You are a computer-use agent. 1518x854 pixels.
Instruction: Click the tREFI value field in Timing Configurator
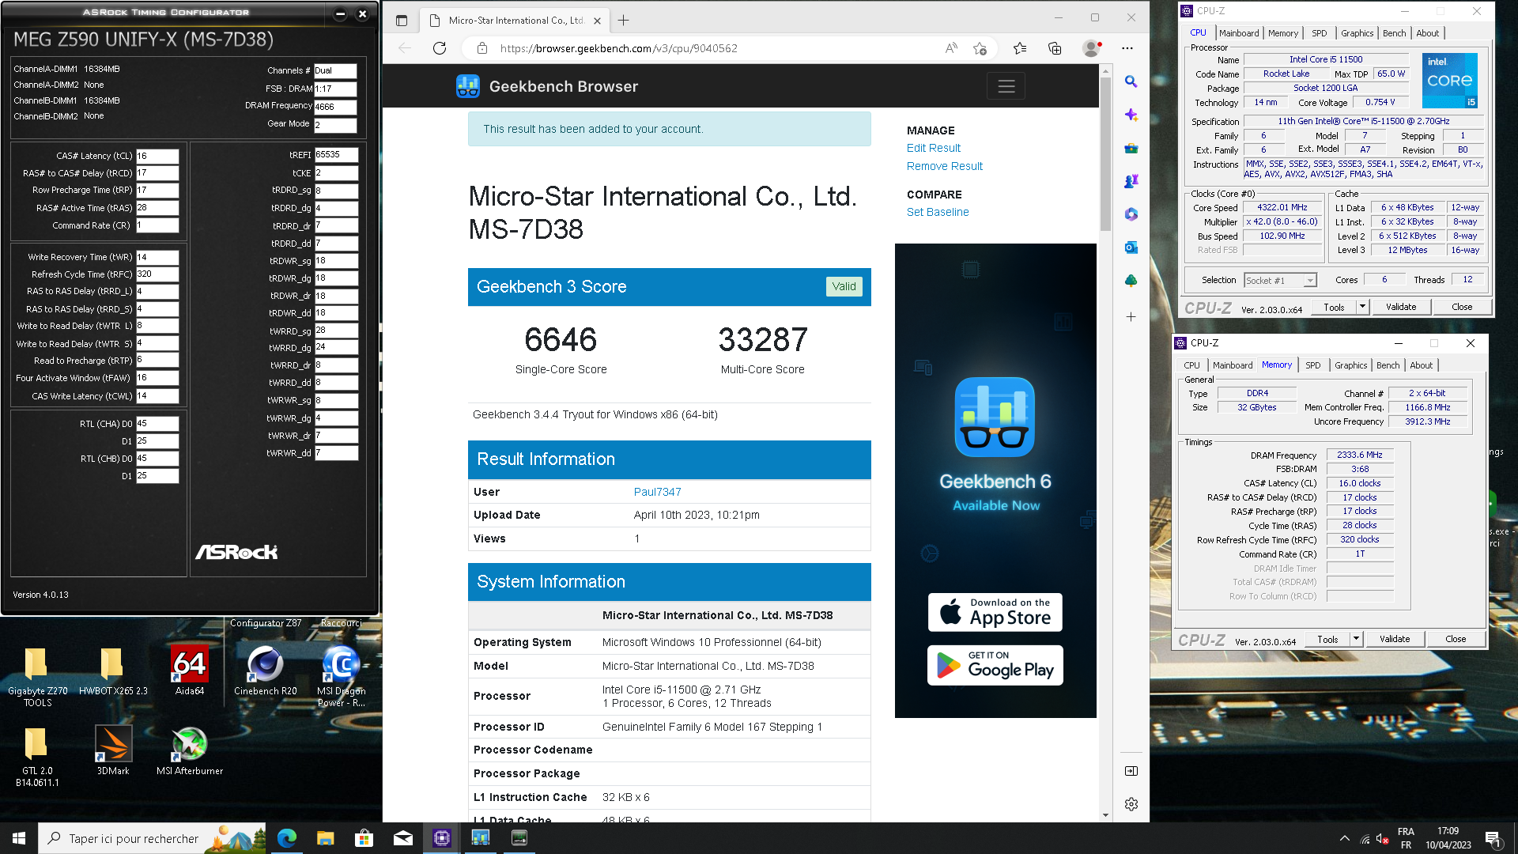[x=337, y=155]
